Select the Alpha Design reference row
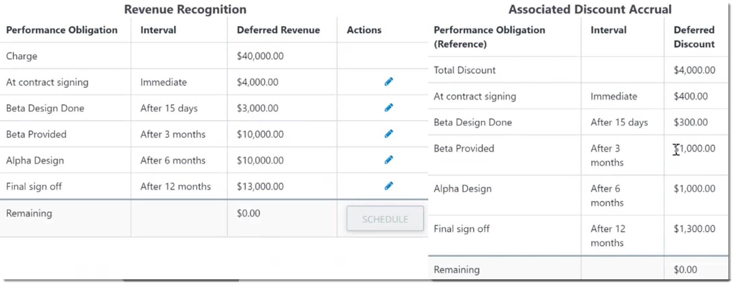 tap(578, 195)
